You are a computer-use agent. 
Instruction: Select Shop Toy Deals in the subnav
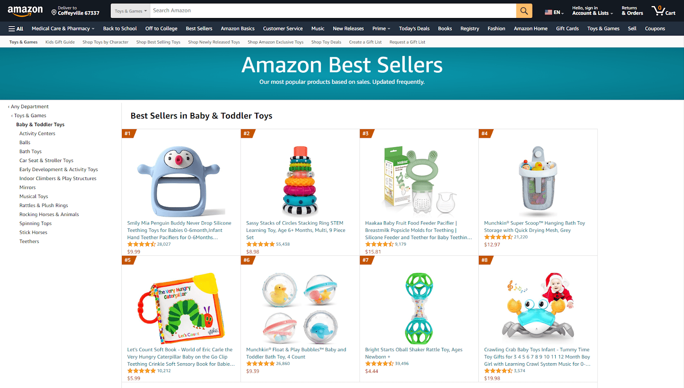pos(326,42)
